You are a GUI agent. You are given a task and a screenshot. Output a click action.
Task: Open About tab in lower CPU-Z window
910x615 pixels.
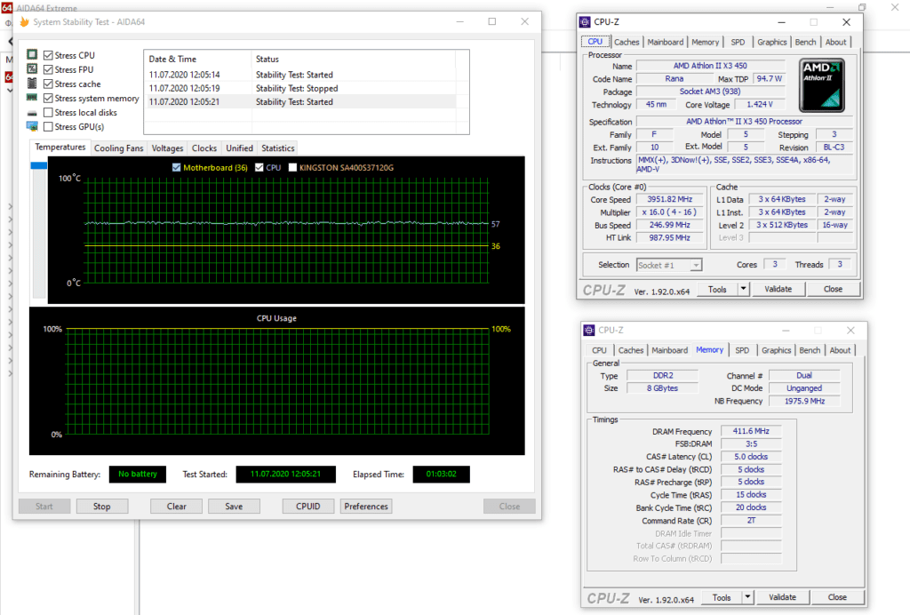coord(840,350)
